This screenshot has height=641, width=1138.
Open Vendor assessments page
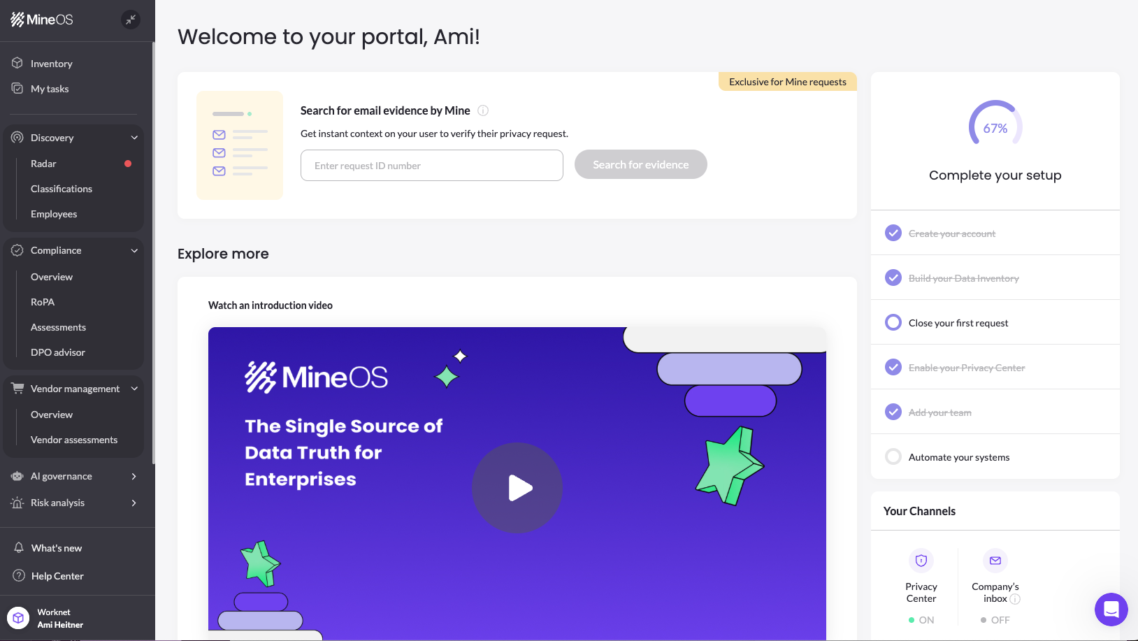(x=73, y=440)
